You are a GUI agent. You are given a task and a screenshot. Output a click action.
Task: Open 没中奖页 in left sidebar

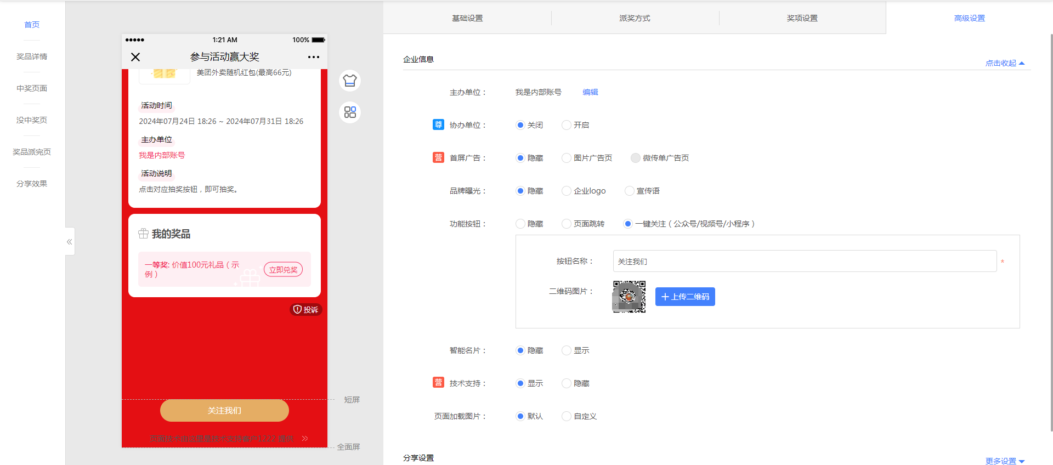coord(32,120)
